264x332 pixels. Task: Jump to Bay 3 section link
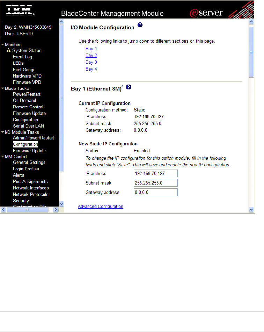[91, 62]
